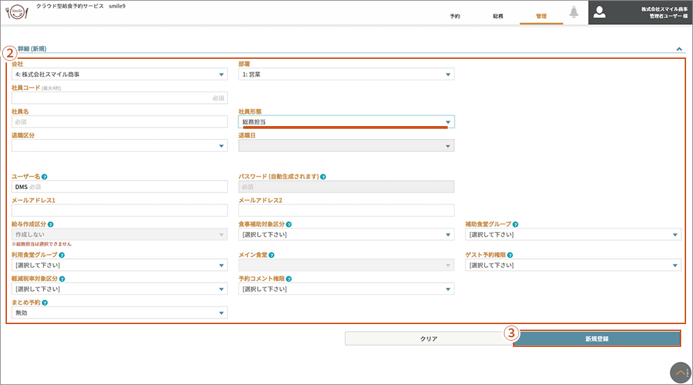The image size is (693, 385).
Task: Click the クリア button
Action: click(x=429, y=339)
